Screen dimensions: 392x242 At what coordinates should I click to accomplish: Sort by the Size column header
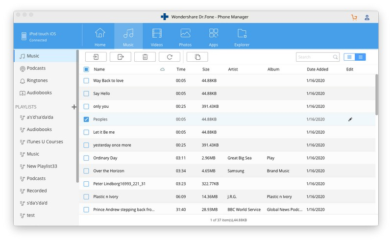click(x=206, y=69)
